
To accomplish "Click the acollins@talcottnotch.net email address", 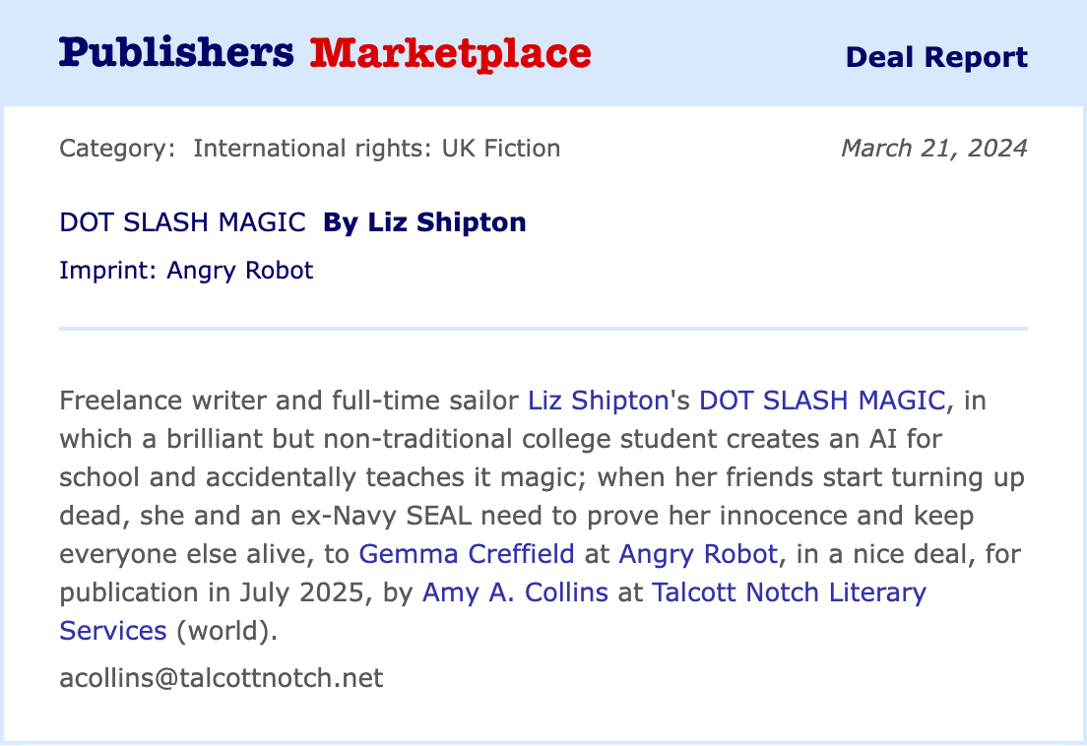I will pos(221,678).
